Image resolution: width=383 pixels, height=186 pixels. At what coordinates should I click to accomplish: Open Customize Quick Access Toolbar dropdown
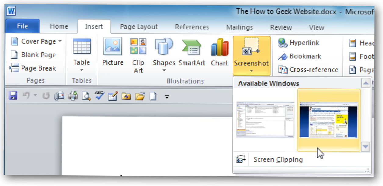[167, 97]
